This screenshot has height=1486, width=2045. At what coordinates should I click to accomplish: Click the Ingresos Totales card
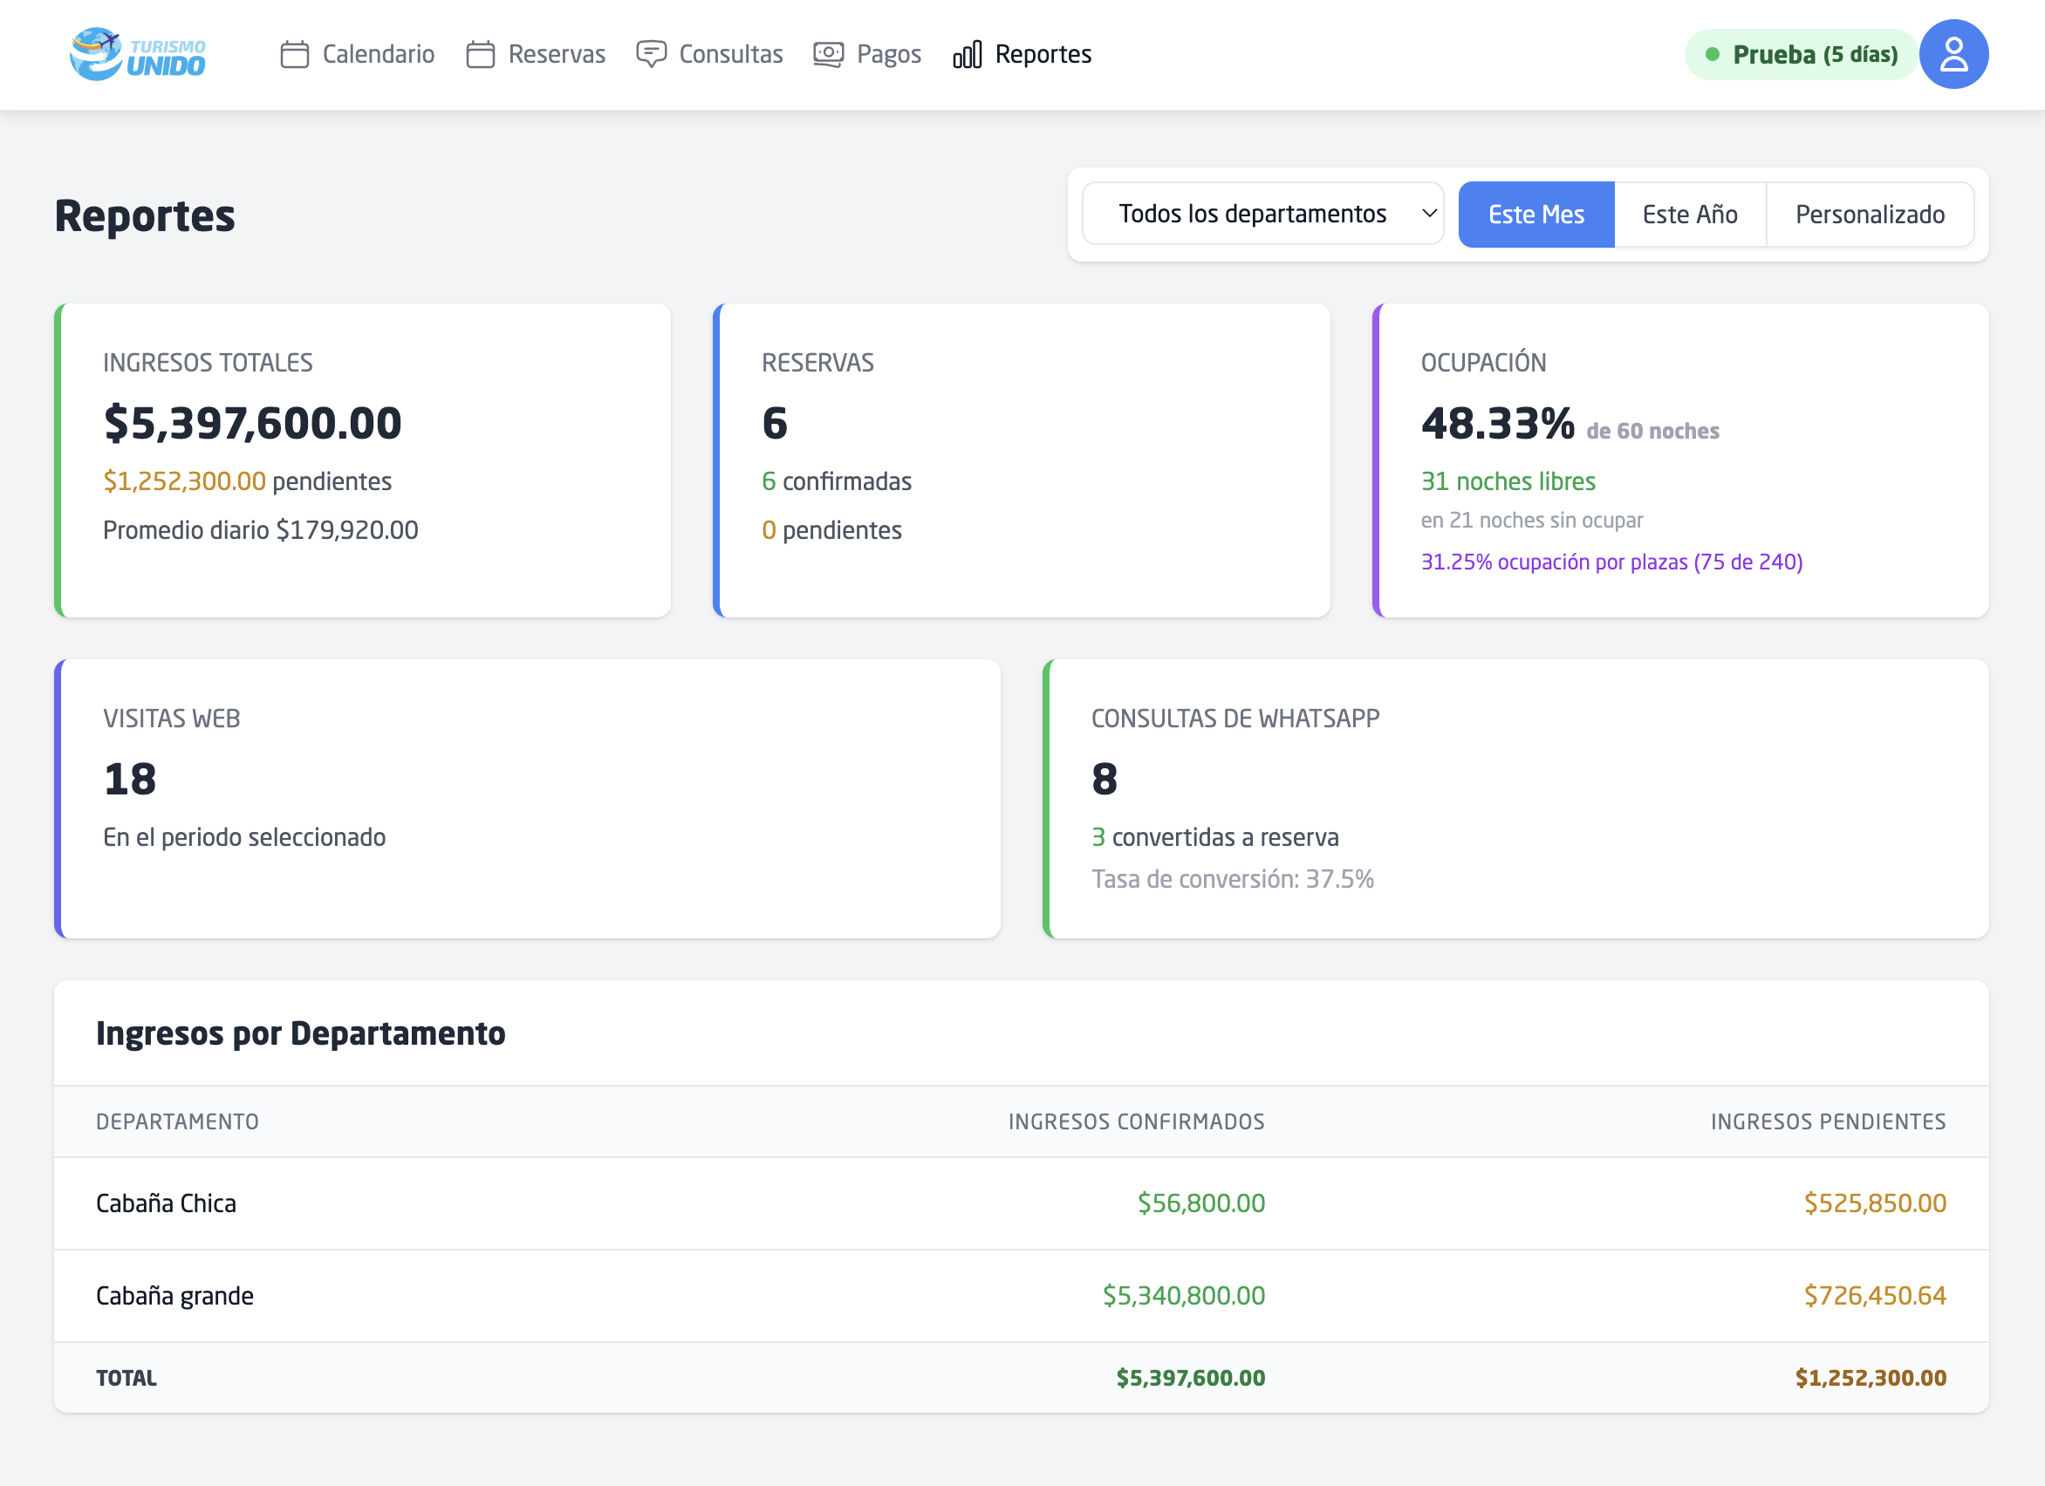coord(362,460)
